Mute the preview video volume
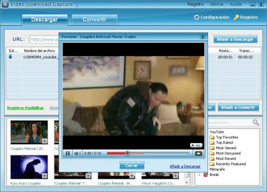The image size is (267, 192). (x=78, y=154)
